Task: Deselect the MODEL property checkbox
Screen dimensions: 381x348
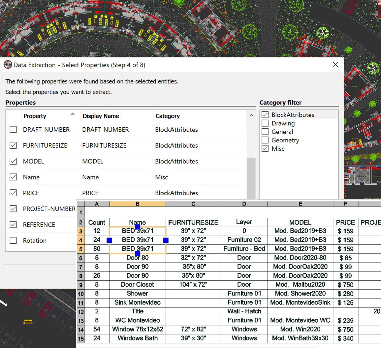Action: pyautogui.click(x=13, y=161)
